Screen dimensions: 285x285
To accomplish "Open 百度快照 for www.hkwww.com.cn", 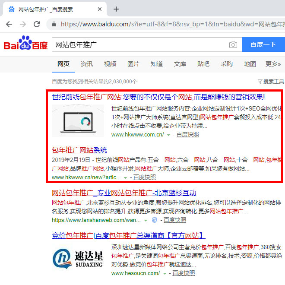I will [x=187, y=134].
